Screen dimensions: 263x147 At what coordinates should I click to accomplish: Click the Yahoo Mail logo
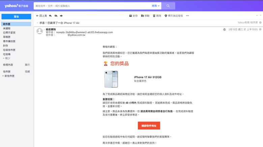click(16, 6)
